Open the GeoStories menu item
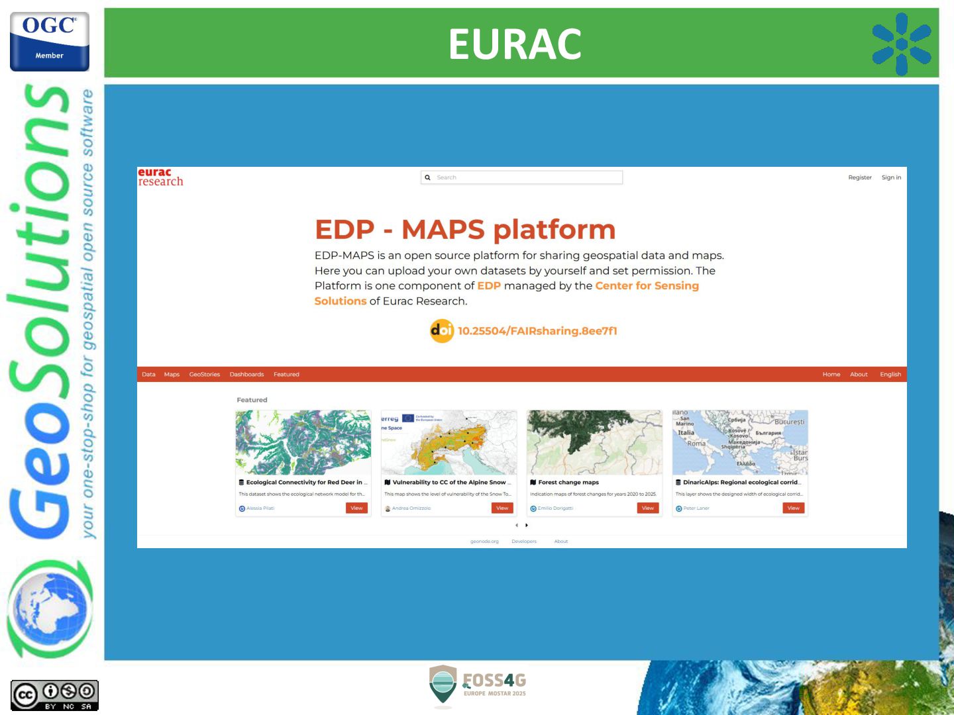The image size is (954, 715). pos(205,375)
